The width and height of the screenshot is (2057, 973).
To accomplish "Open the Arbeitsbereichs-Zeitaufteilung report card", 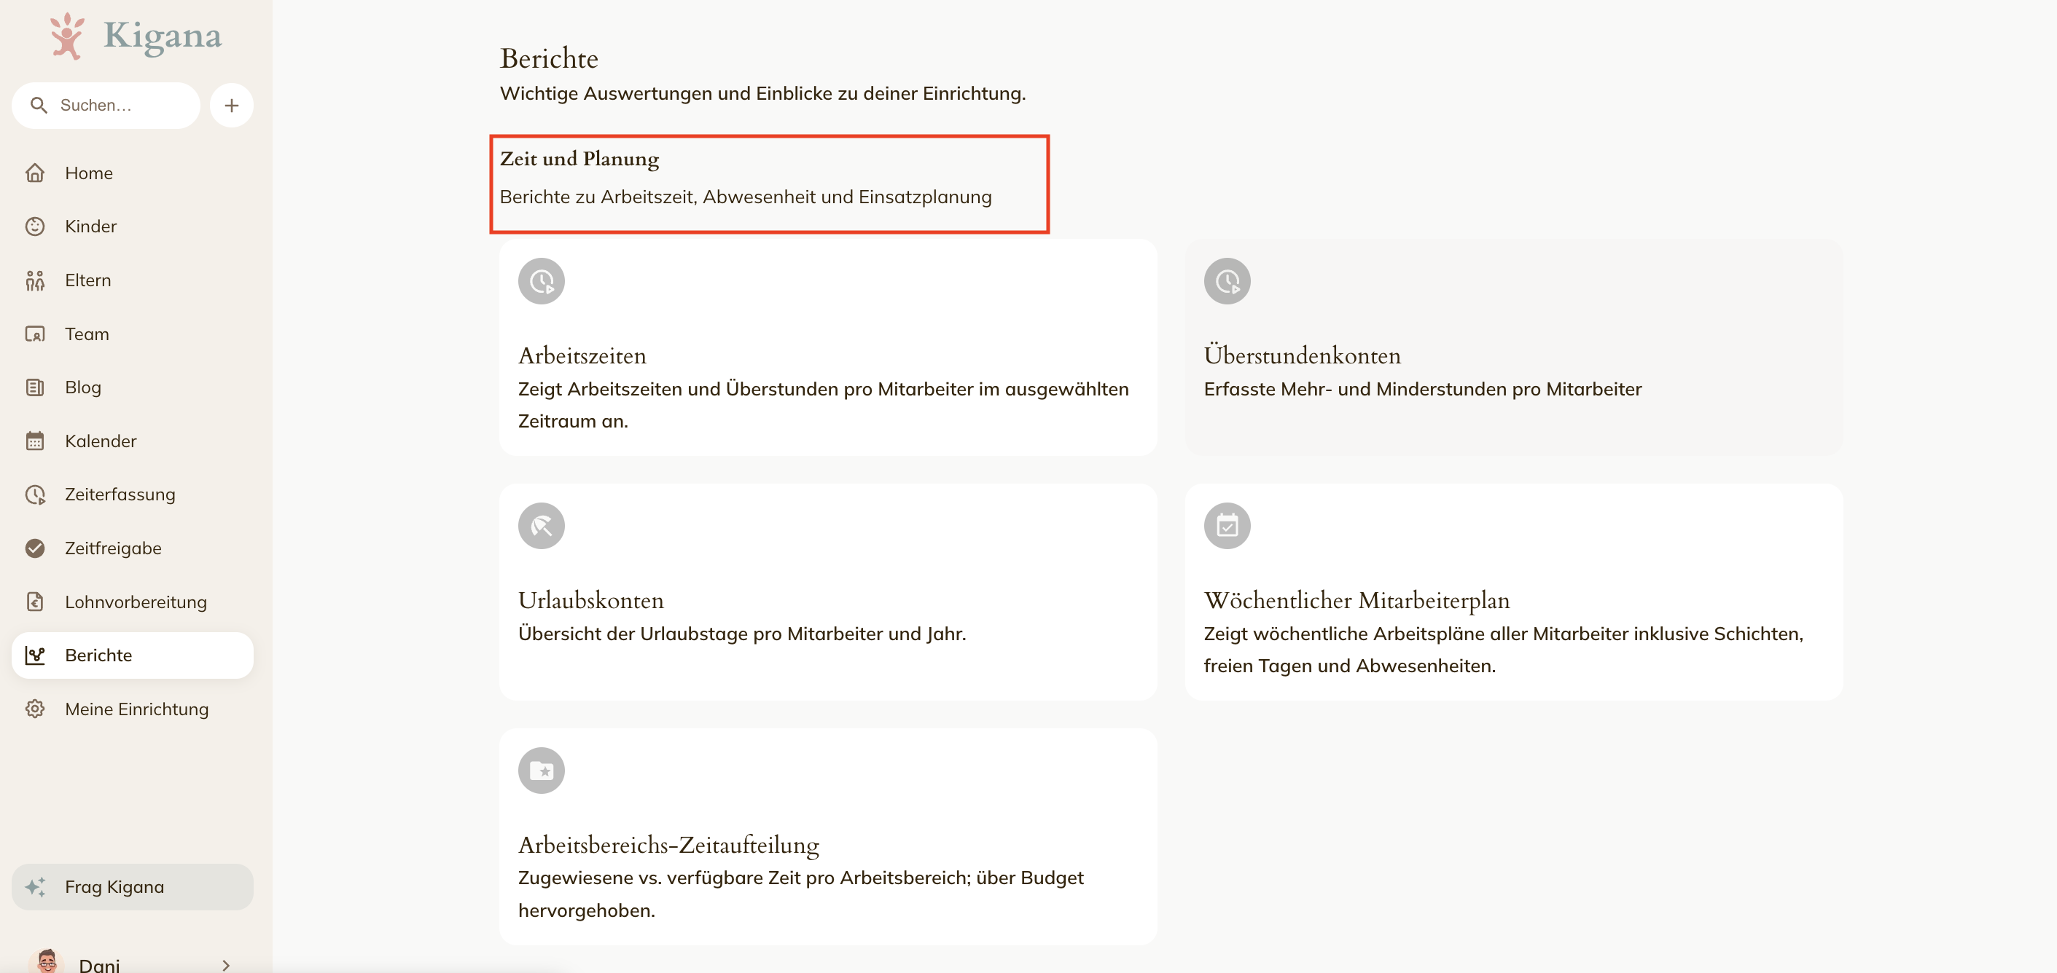I will pyautogui.click(x=828, y=837).
